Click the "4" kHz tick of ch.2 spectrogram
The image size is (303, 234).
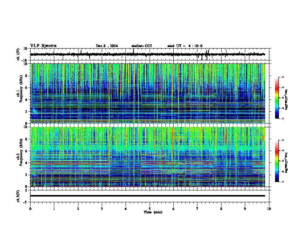pos(27,163)
